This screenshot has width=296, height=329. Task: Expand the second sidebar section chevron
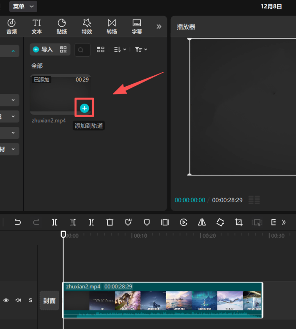tap(13, 100)
